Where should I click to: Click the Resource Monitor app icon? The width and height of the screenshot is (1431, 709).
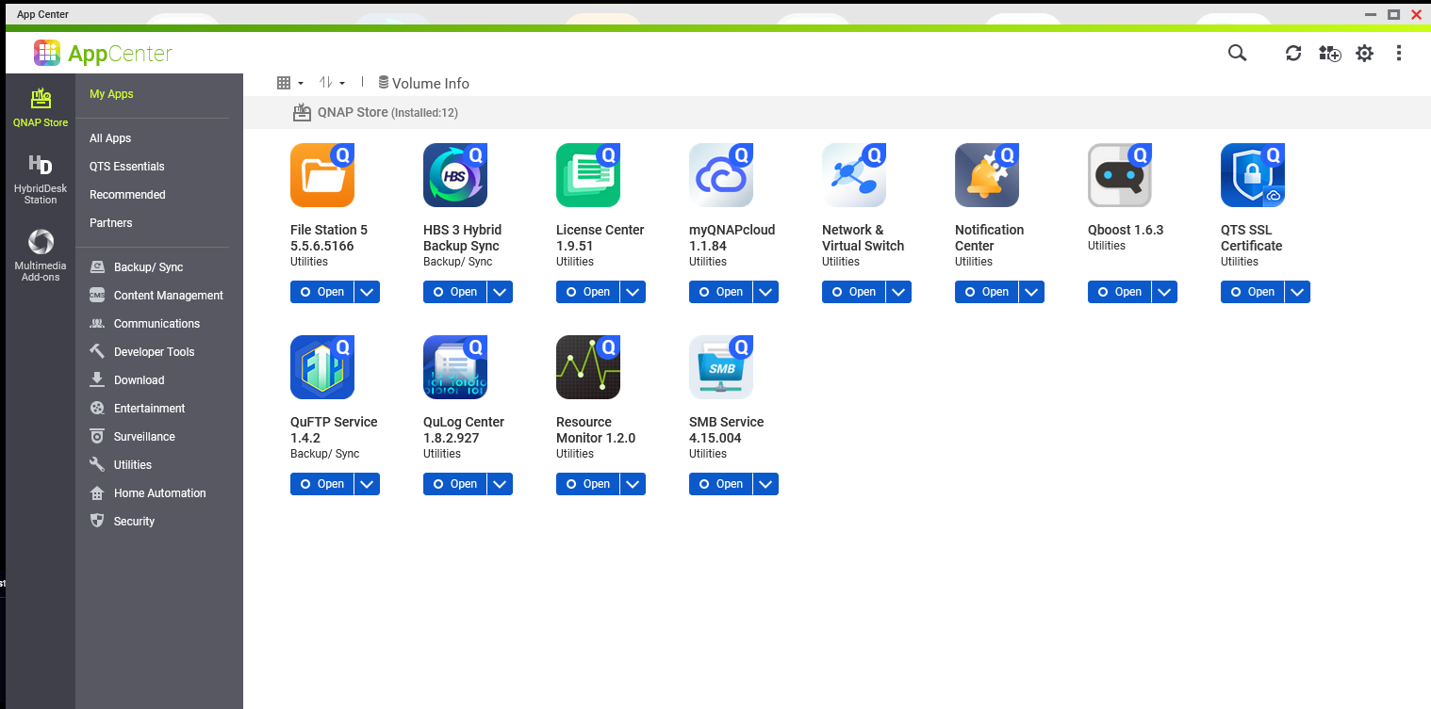click(x=588, y=367)
